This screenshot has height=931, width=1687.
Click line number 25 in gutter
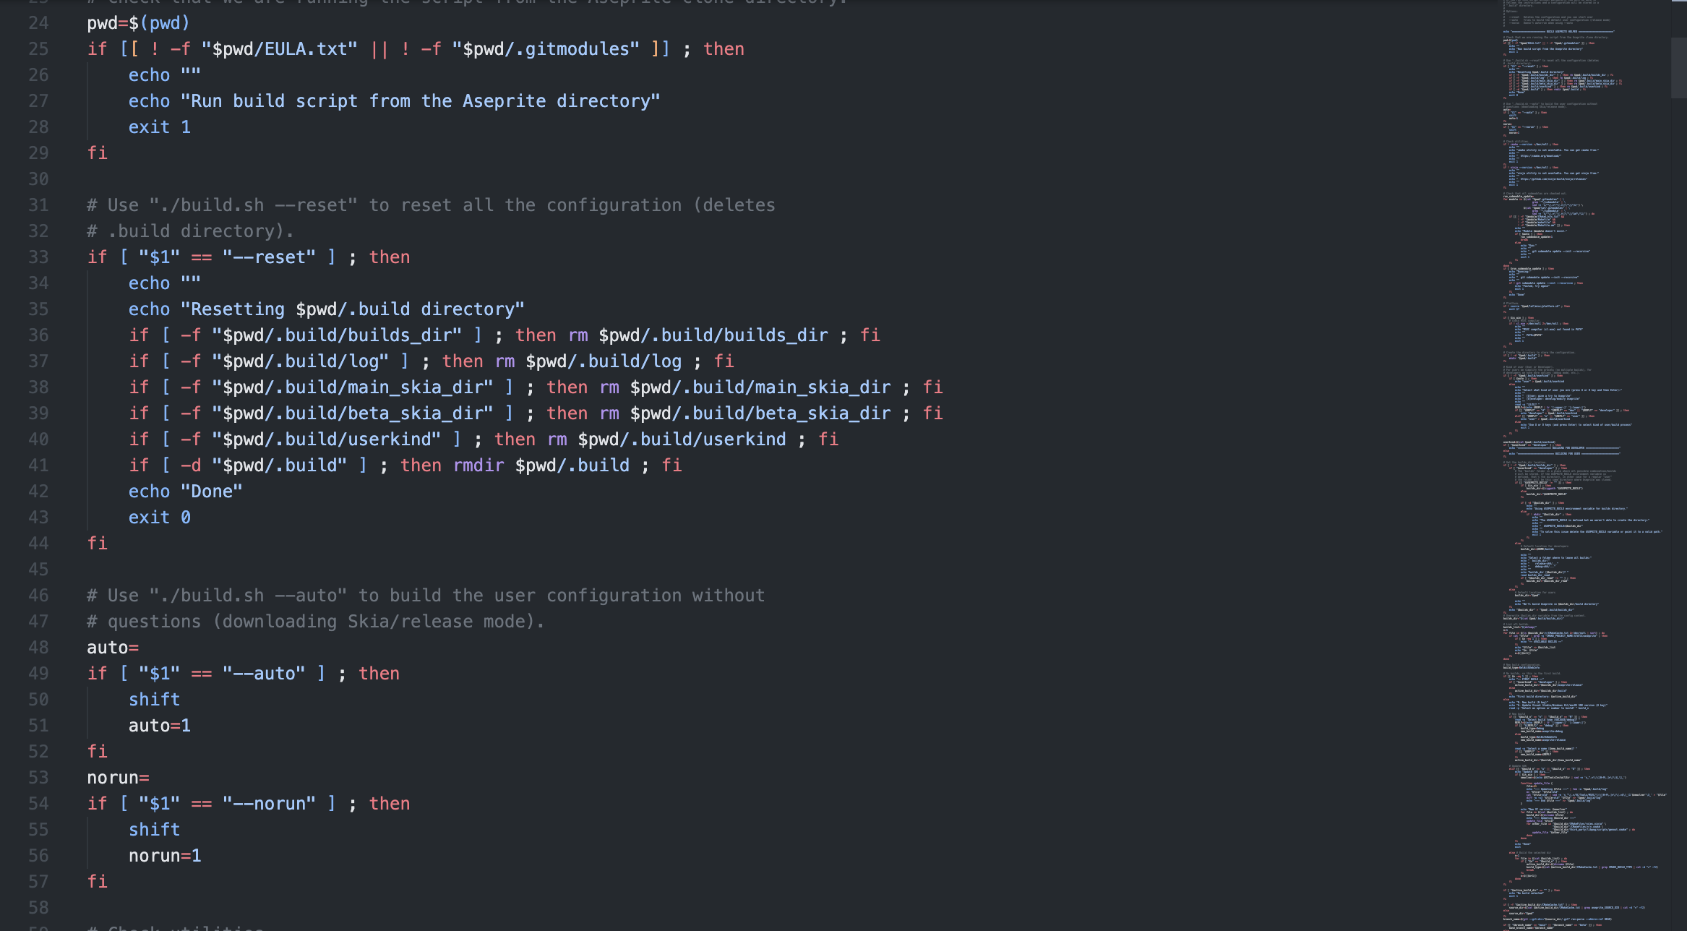(38, 49)
